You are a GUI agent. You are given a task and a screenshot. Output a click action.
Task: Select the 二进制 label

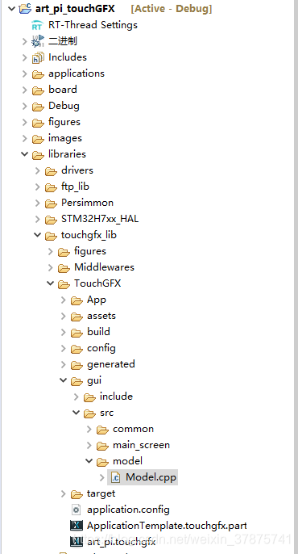63,41
